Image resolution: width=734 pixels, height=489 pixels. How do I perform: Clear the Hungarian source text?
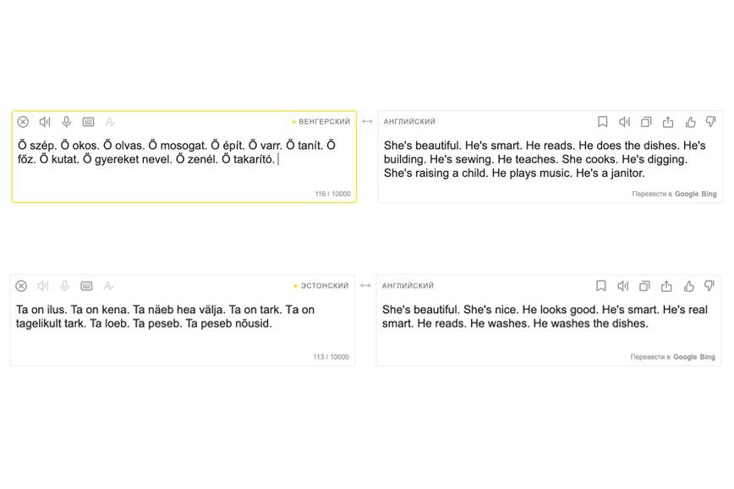pyautogui.click(x=23, y=122)
